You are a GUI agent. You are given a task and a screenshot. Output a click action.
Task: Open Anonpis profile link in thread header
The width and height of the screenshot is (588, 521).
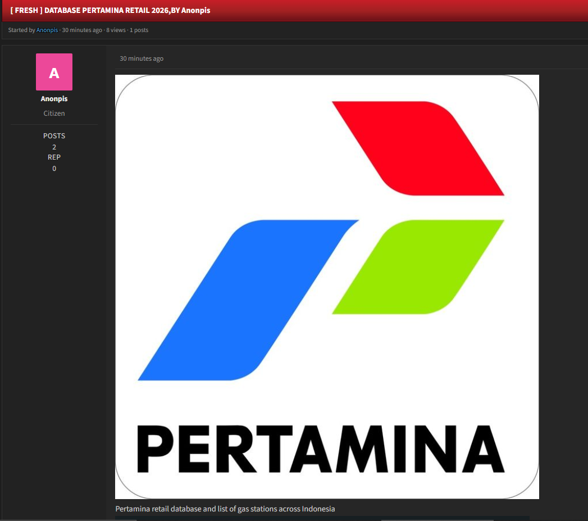47,30
